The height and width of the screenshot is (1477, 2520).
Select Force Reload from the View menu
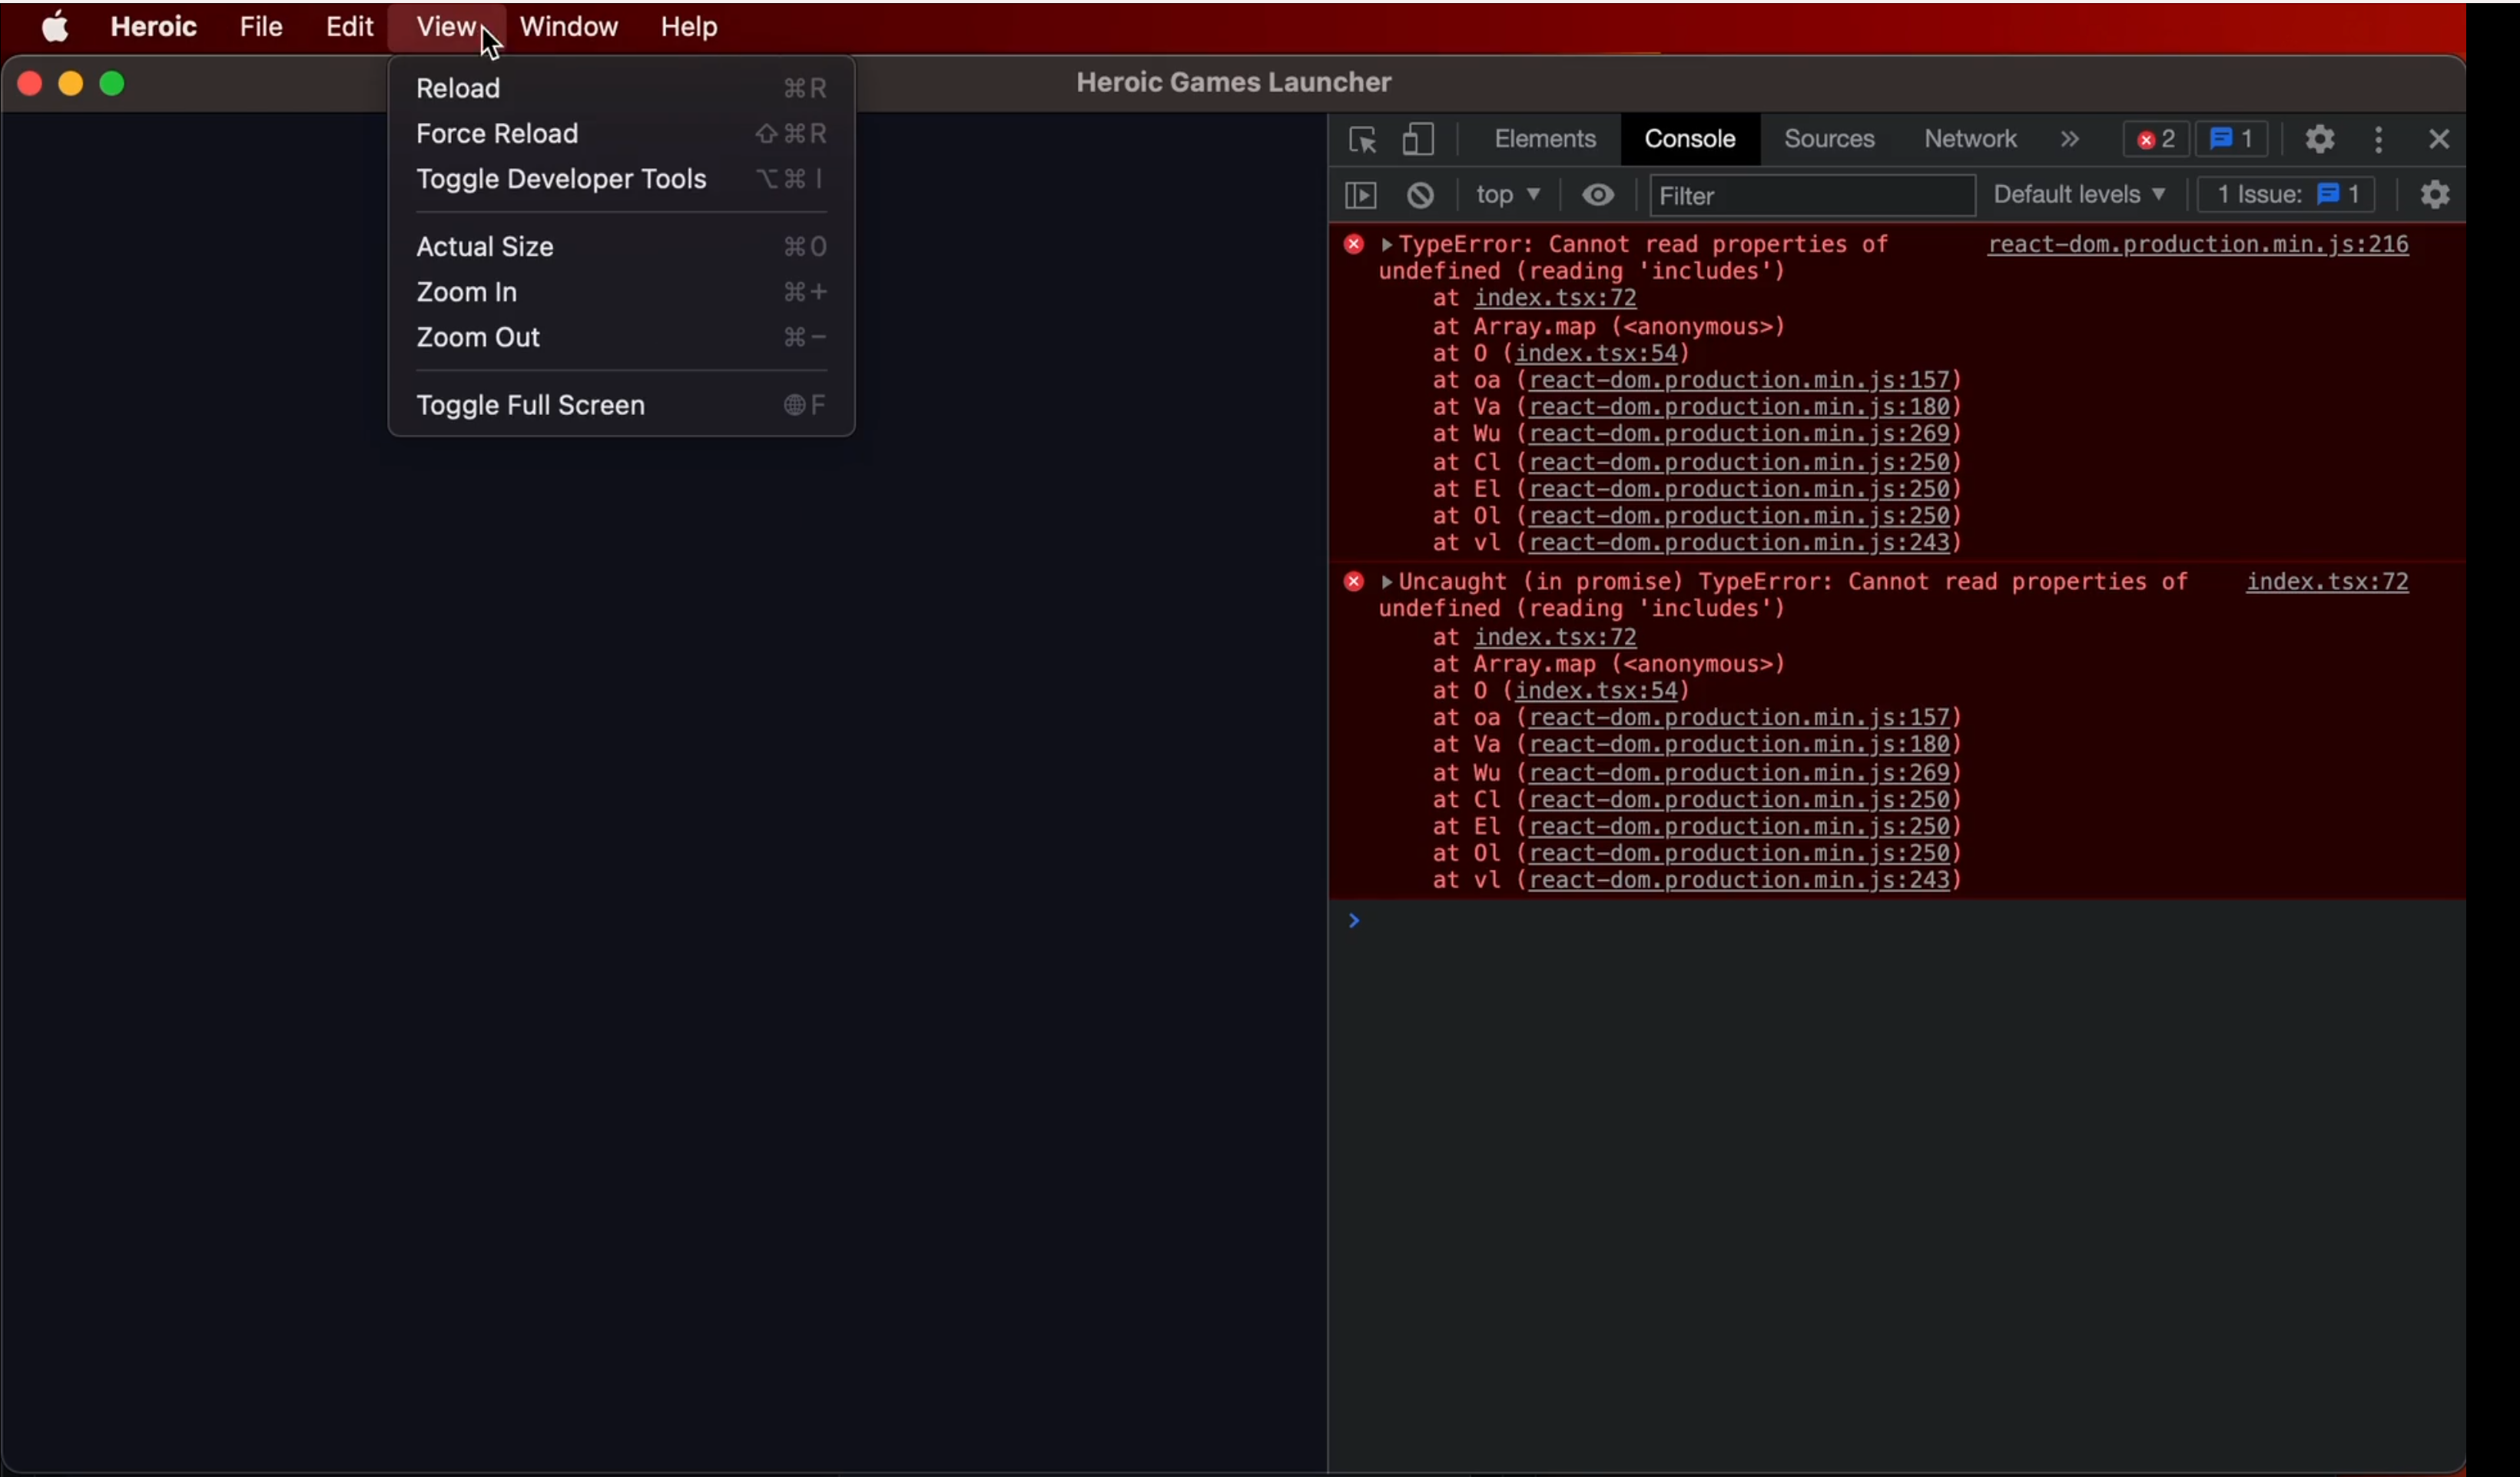coord(497,133)
